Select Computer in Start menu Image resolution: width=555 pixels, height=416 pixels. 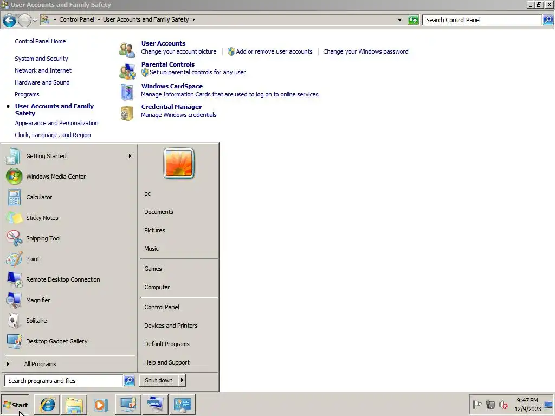pos(157,287)
